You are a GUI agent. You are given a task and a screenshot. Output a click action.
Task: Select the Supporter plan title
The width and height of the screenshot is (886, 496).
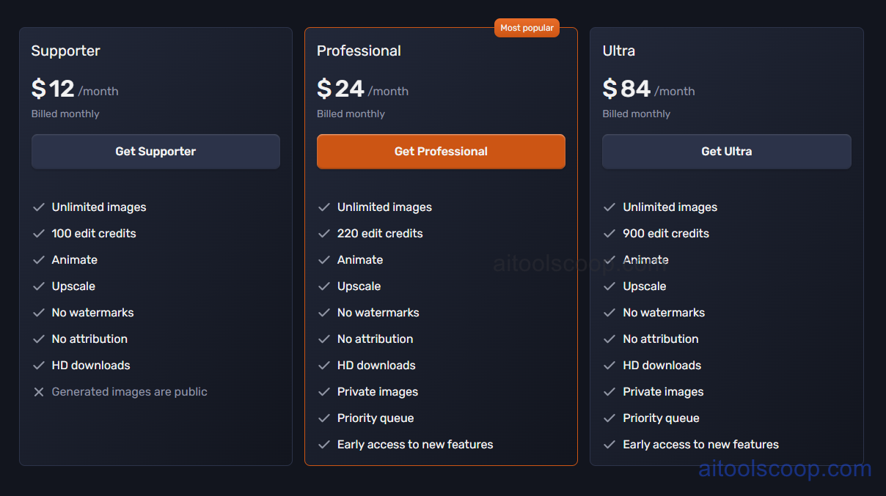(65, 51)
